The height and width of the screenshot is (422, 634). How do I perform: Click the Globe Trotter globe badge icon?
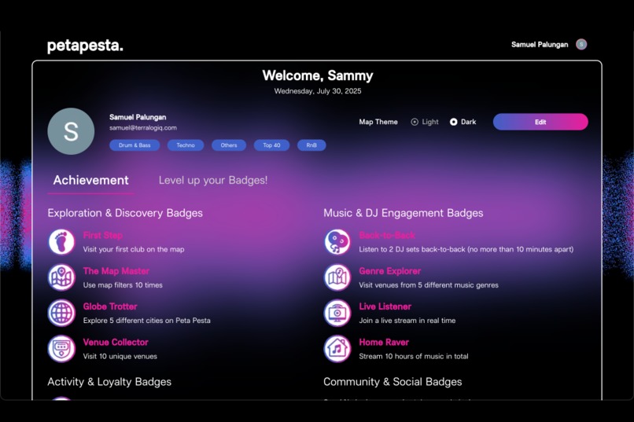point(61,313)
